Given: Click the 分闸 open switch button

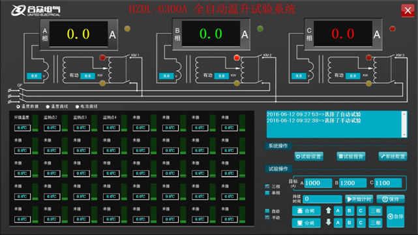Looking at the screenshot, I should [306, 223].
